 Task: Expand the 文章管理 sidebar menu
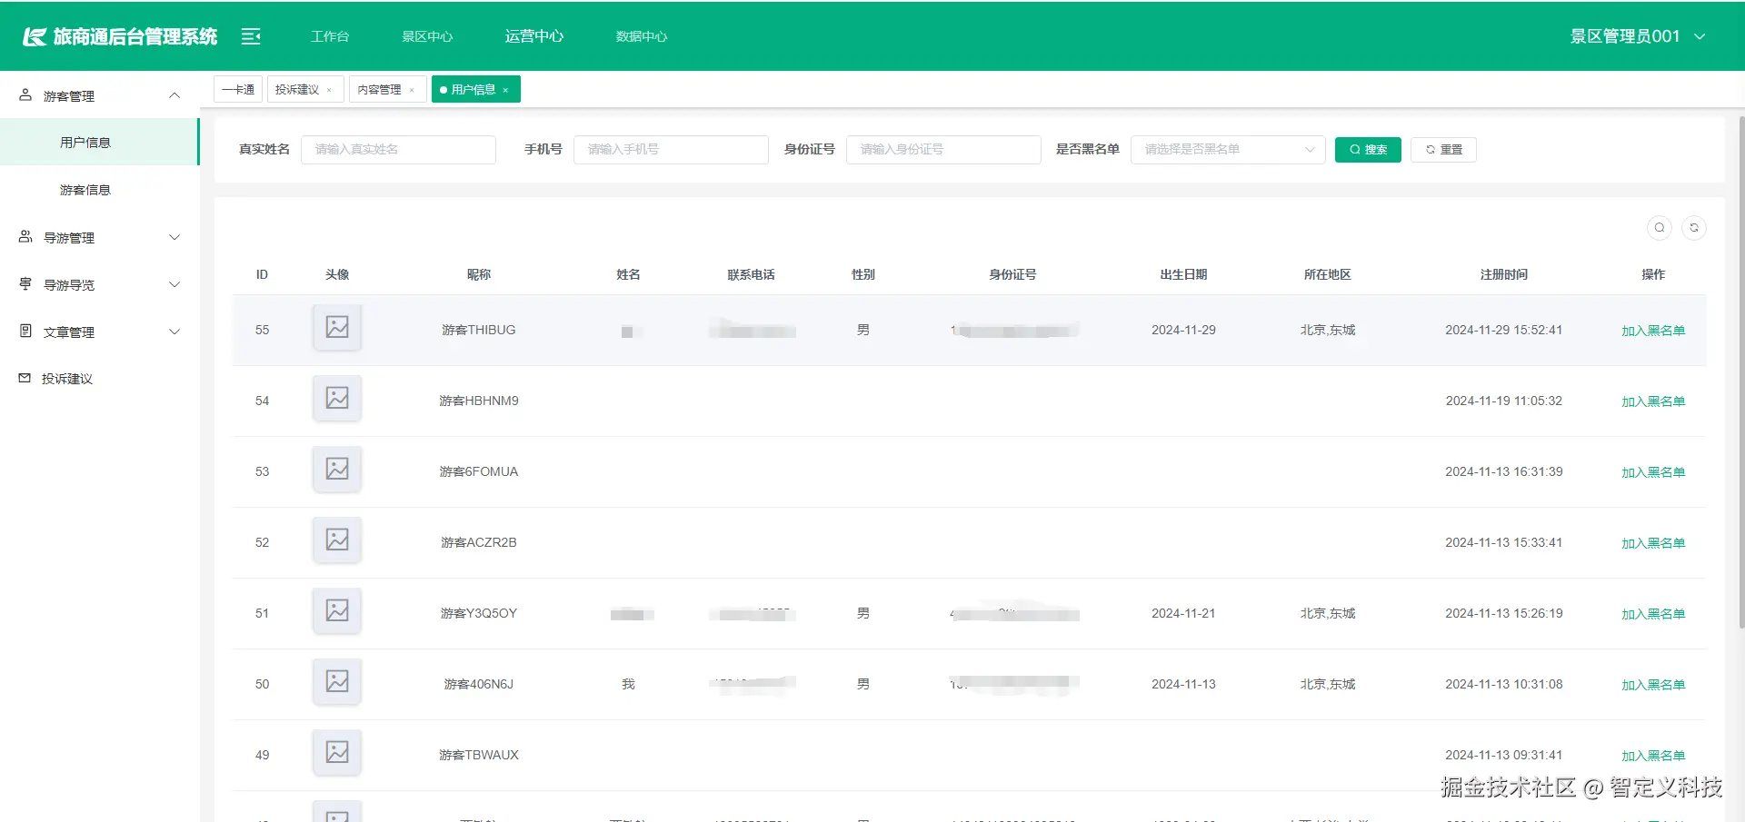100,332
